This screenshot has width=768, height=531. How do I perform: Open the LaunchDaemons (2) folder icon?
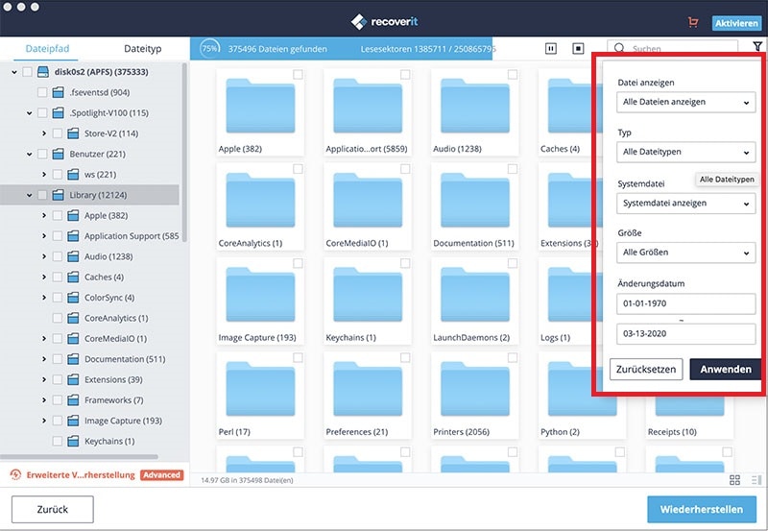474,296
